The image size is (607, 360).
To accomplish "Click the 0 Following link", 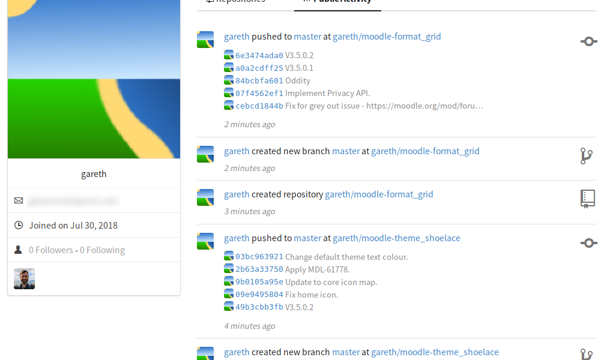I will (102, 250).
